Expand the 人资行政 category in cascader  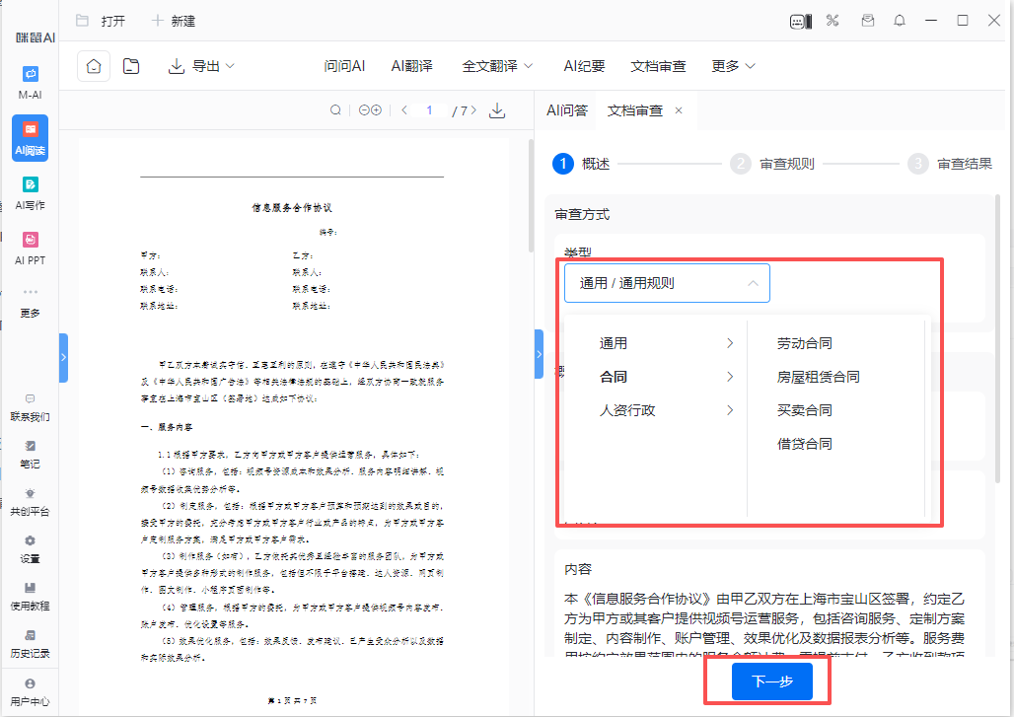click(666, 410)
